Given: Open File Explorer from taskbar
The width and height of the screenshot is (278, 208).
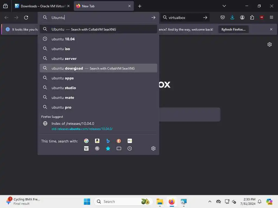Looking at the screenshot, I should coord(160,201).
